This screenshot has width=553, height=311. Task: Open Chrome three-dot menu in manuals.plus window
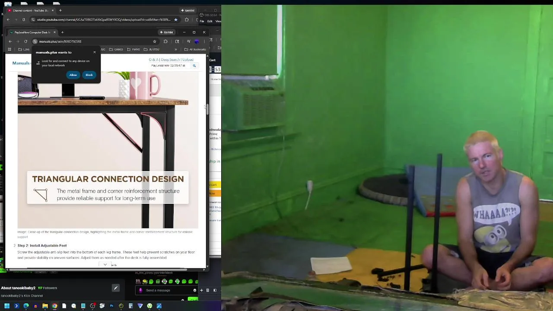(204, 41)
